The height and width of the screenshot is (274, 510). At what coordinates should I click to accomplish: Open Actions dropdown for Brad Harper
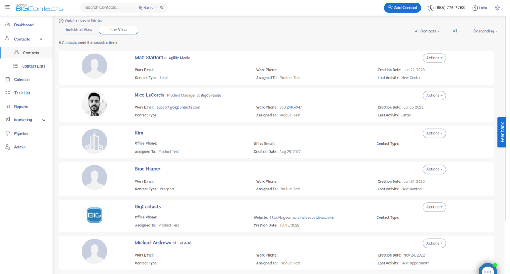(x=434, y=169)
